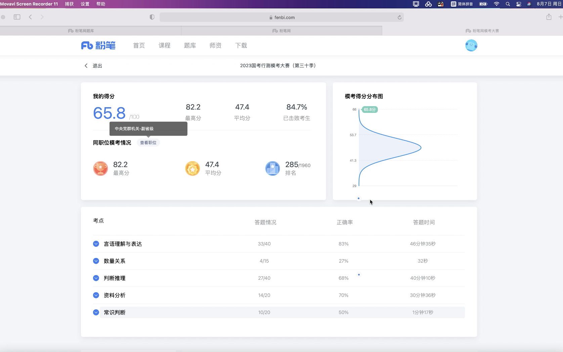
Task: Reload the page with the refresh icon
Action: pos(399,17)
